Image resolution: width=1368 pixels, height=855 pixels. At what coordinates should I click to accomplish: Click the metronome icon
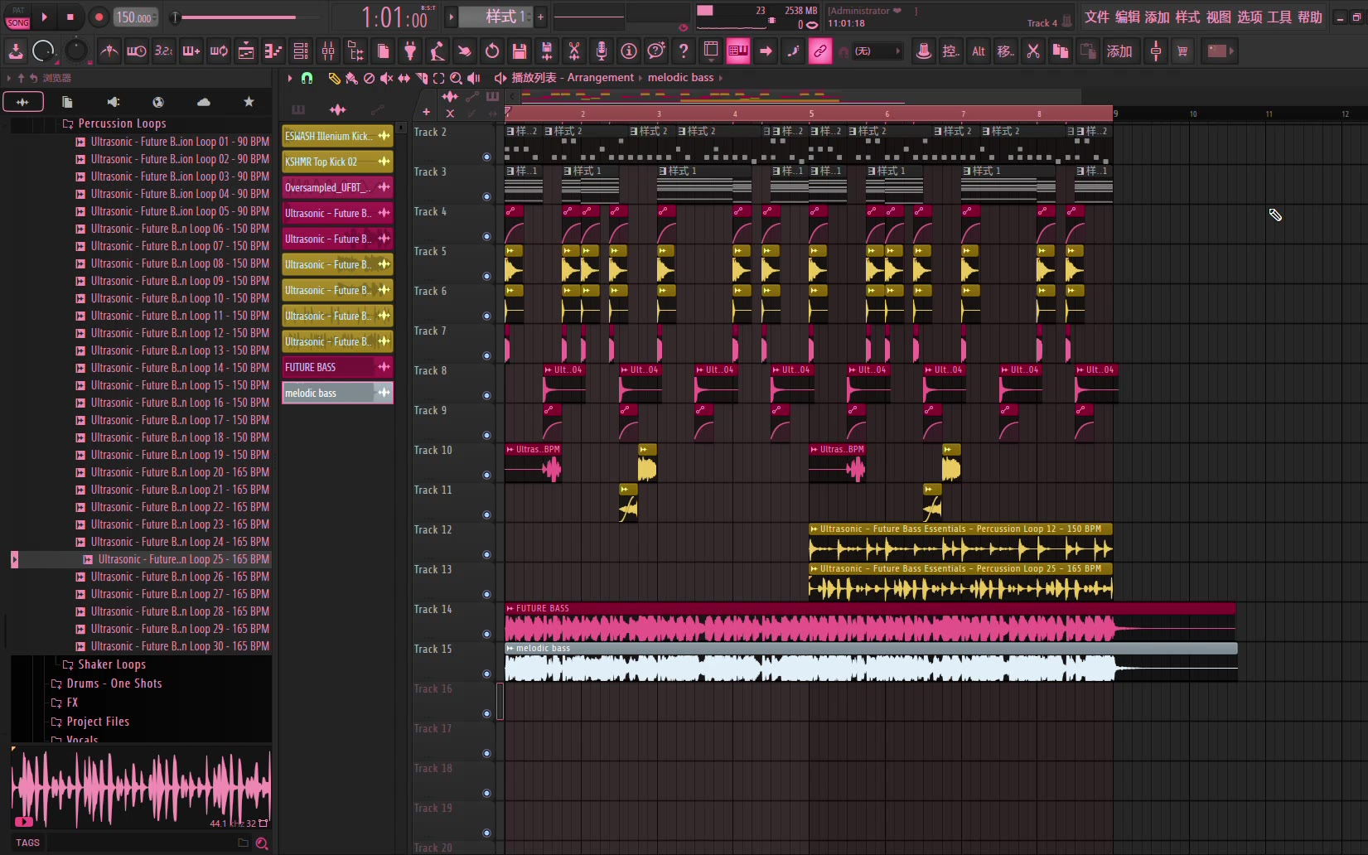coord(109,51)
